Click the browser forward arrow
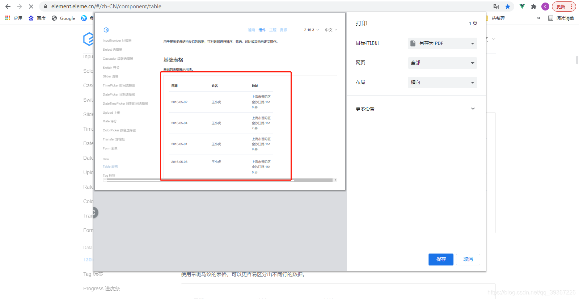Viewport: 579px width, 299px height. (x=20, y=7)
